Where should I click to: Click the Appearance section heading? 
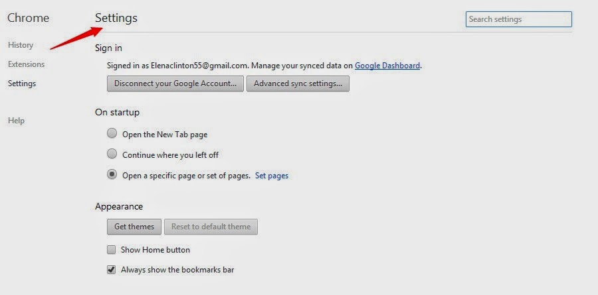[x=119, y=207]
